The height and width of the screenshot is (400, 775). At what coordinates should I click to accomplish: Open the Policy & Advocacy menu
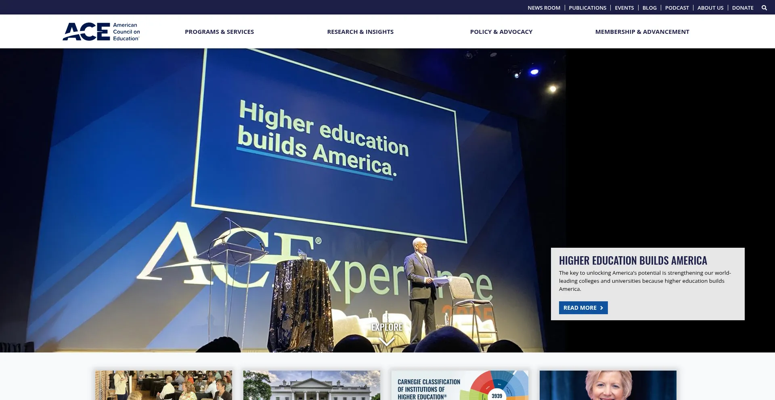[x=501, y=32]
